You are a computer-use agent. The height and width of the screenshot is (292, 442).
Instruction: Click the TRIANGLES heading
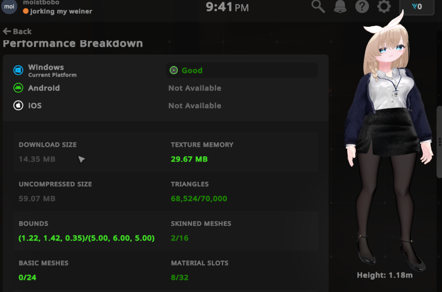190,184
